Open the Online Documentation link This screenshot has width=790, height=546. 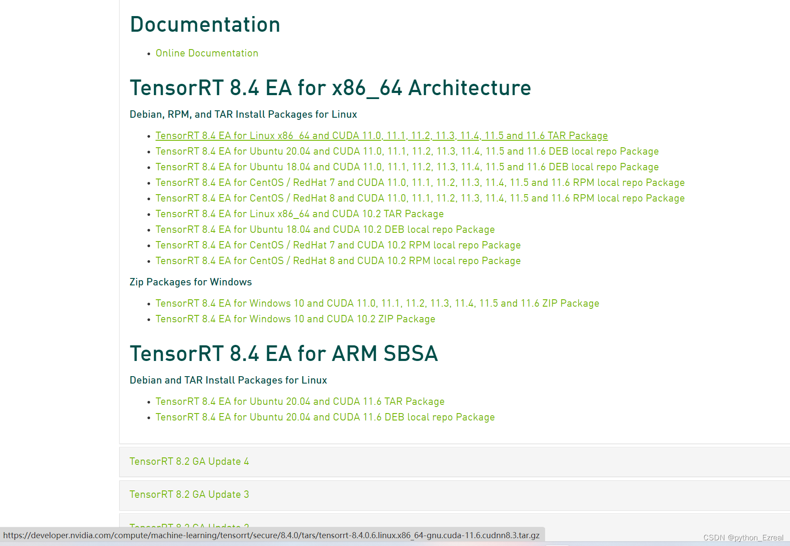[x=207, y=53]
